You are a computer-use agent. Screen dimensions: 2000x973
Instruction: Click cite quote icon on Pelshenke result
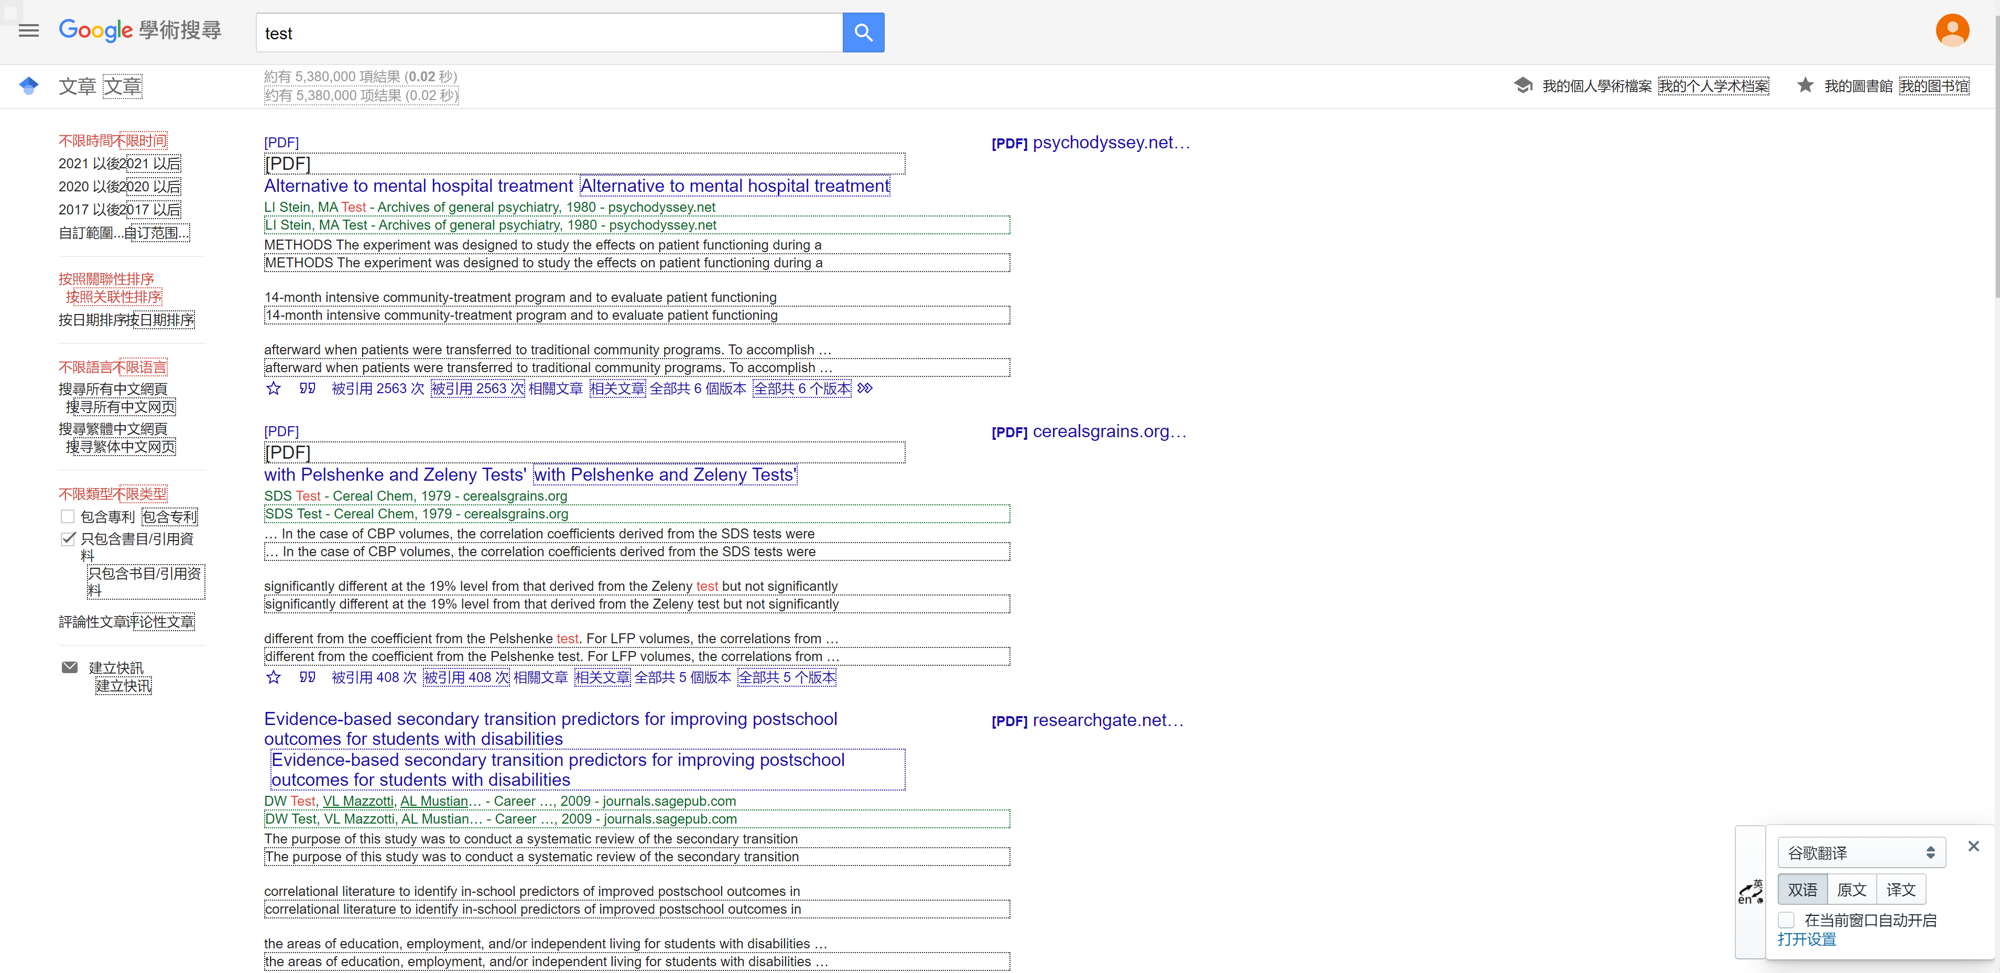click(x=308, y=677)
